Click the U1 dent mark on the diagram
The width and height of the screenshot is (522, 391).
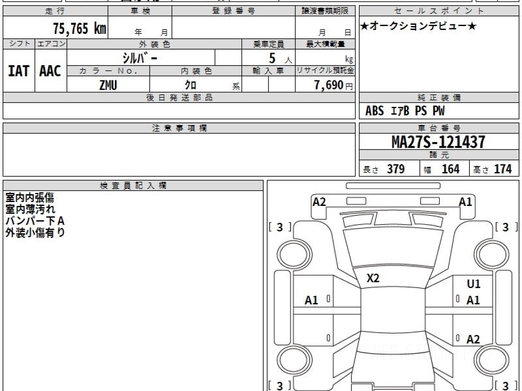click(473, 284)
